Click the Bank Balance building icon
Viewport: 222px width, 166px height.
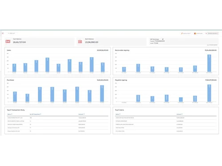[x=80, y=42]
